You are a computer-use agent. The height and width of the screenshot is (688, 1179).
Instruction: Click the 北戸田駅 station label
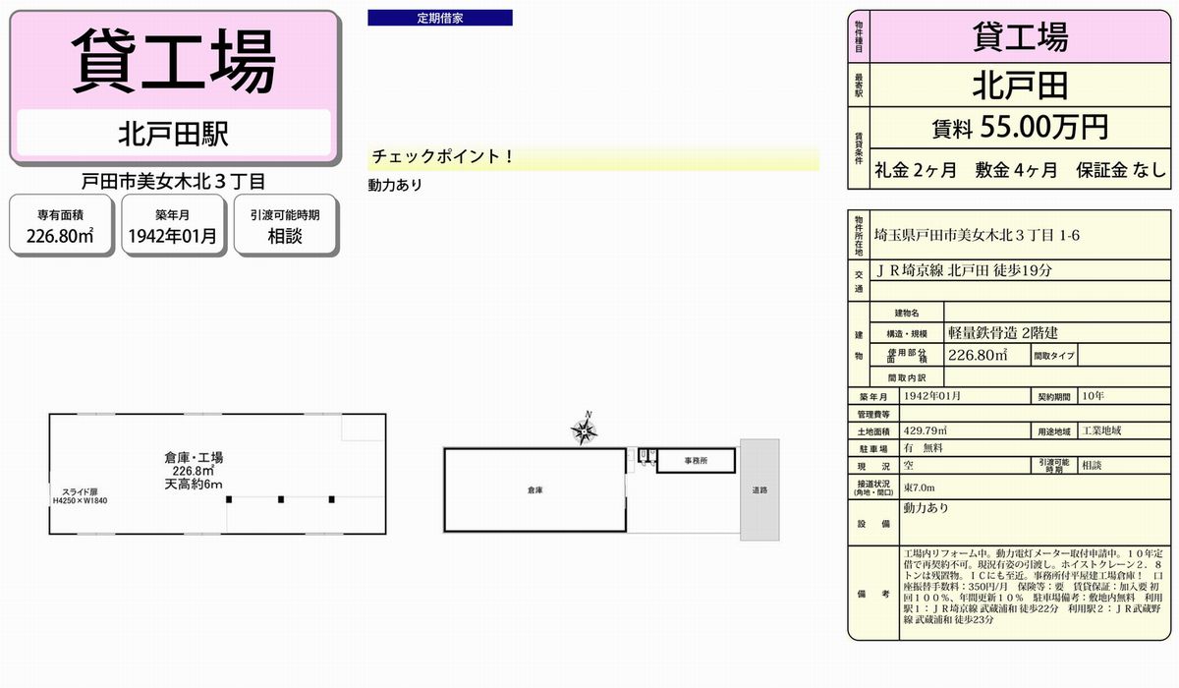(174, 133)
